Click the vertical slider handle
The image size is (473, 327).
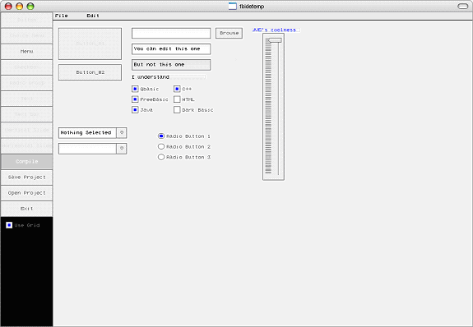(x=275, y=40)
